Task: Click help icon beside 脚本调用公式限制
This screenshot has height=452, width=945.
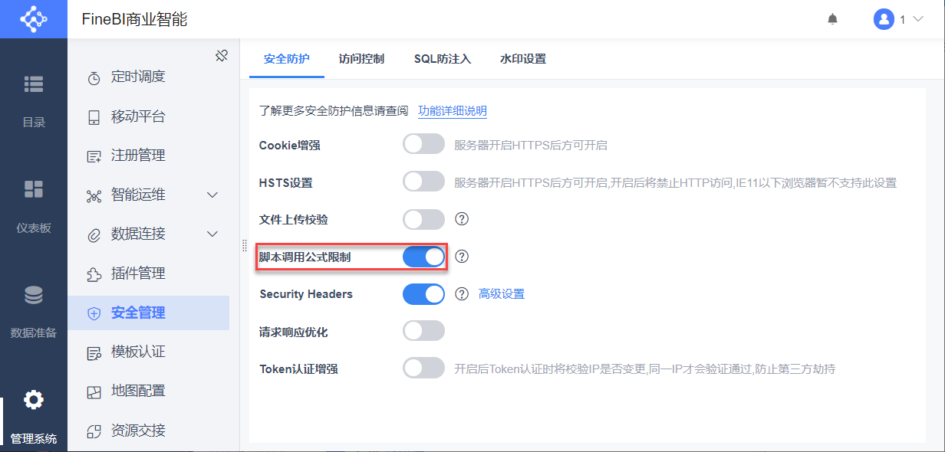Action: (x=462, y=257)
